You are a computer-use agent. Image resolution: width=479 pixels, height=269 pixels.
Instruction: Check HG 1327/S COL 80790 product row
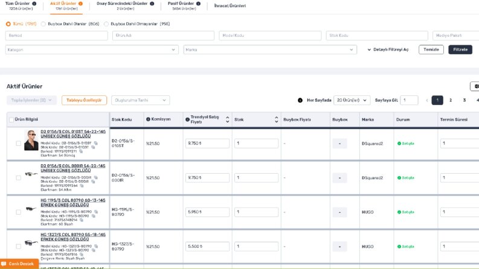click(x=18, y=246)
